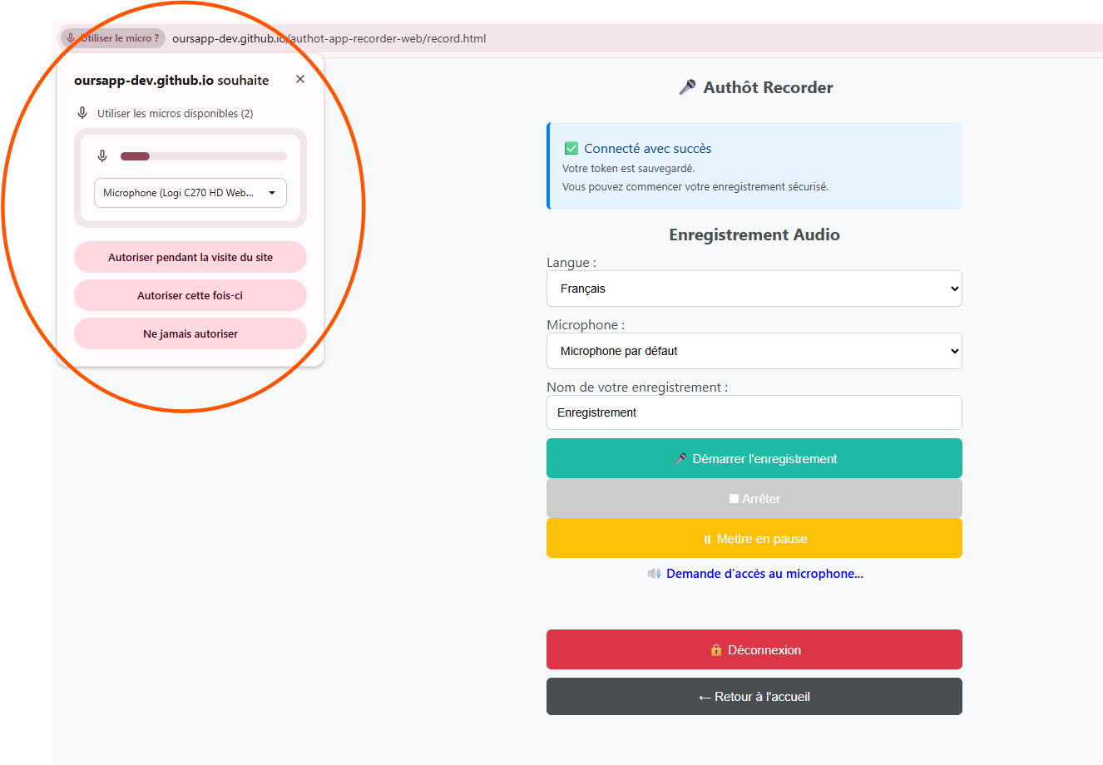Click the 'Nom de votre enregistrement :' label

[x=637, y=387]
